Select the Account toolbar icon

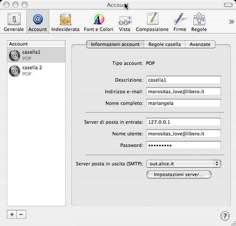point(38,22)
